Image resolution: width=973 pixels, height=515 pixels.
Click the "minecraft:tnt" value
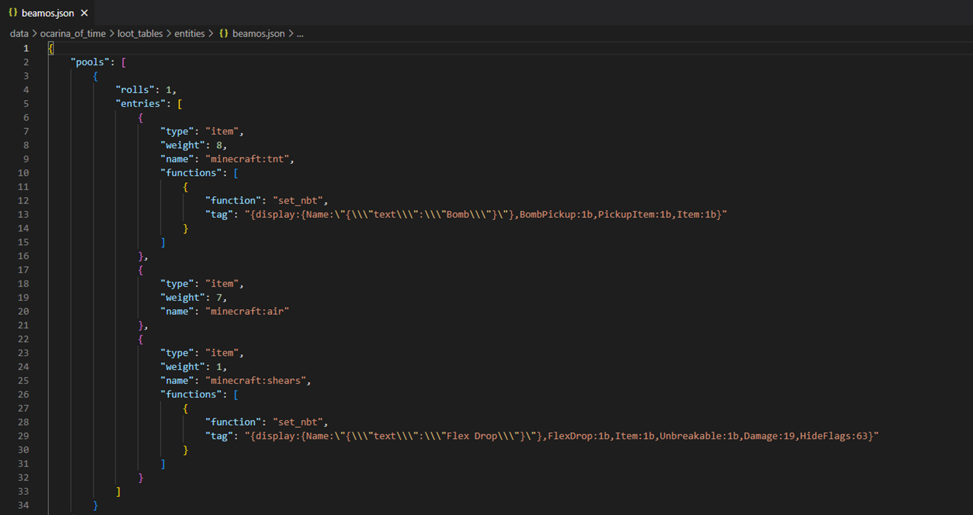click(247, 159)
